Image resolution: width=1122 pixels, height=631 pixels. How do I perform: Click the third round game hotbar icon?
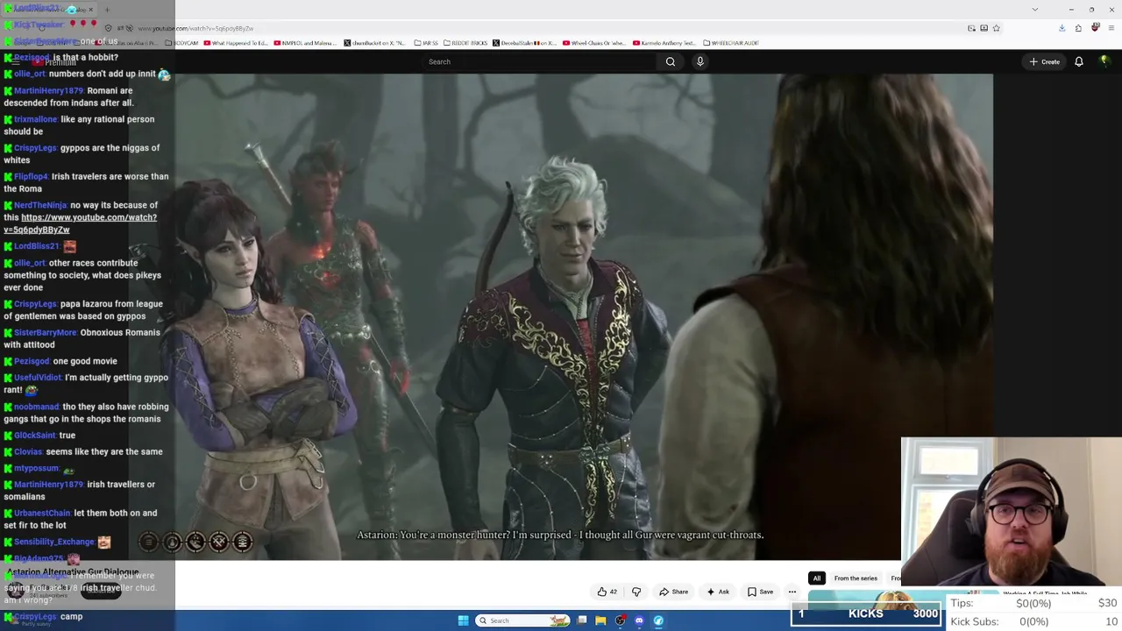(x=195, y=542)
